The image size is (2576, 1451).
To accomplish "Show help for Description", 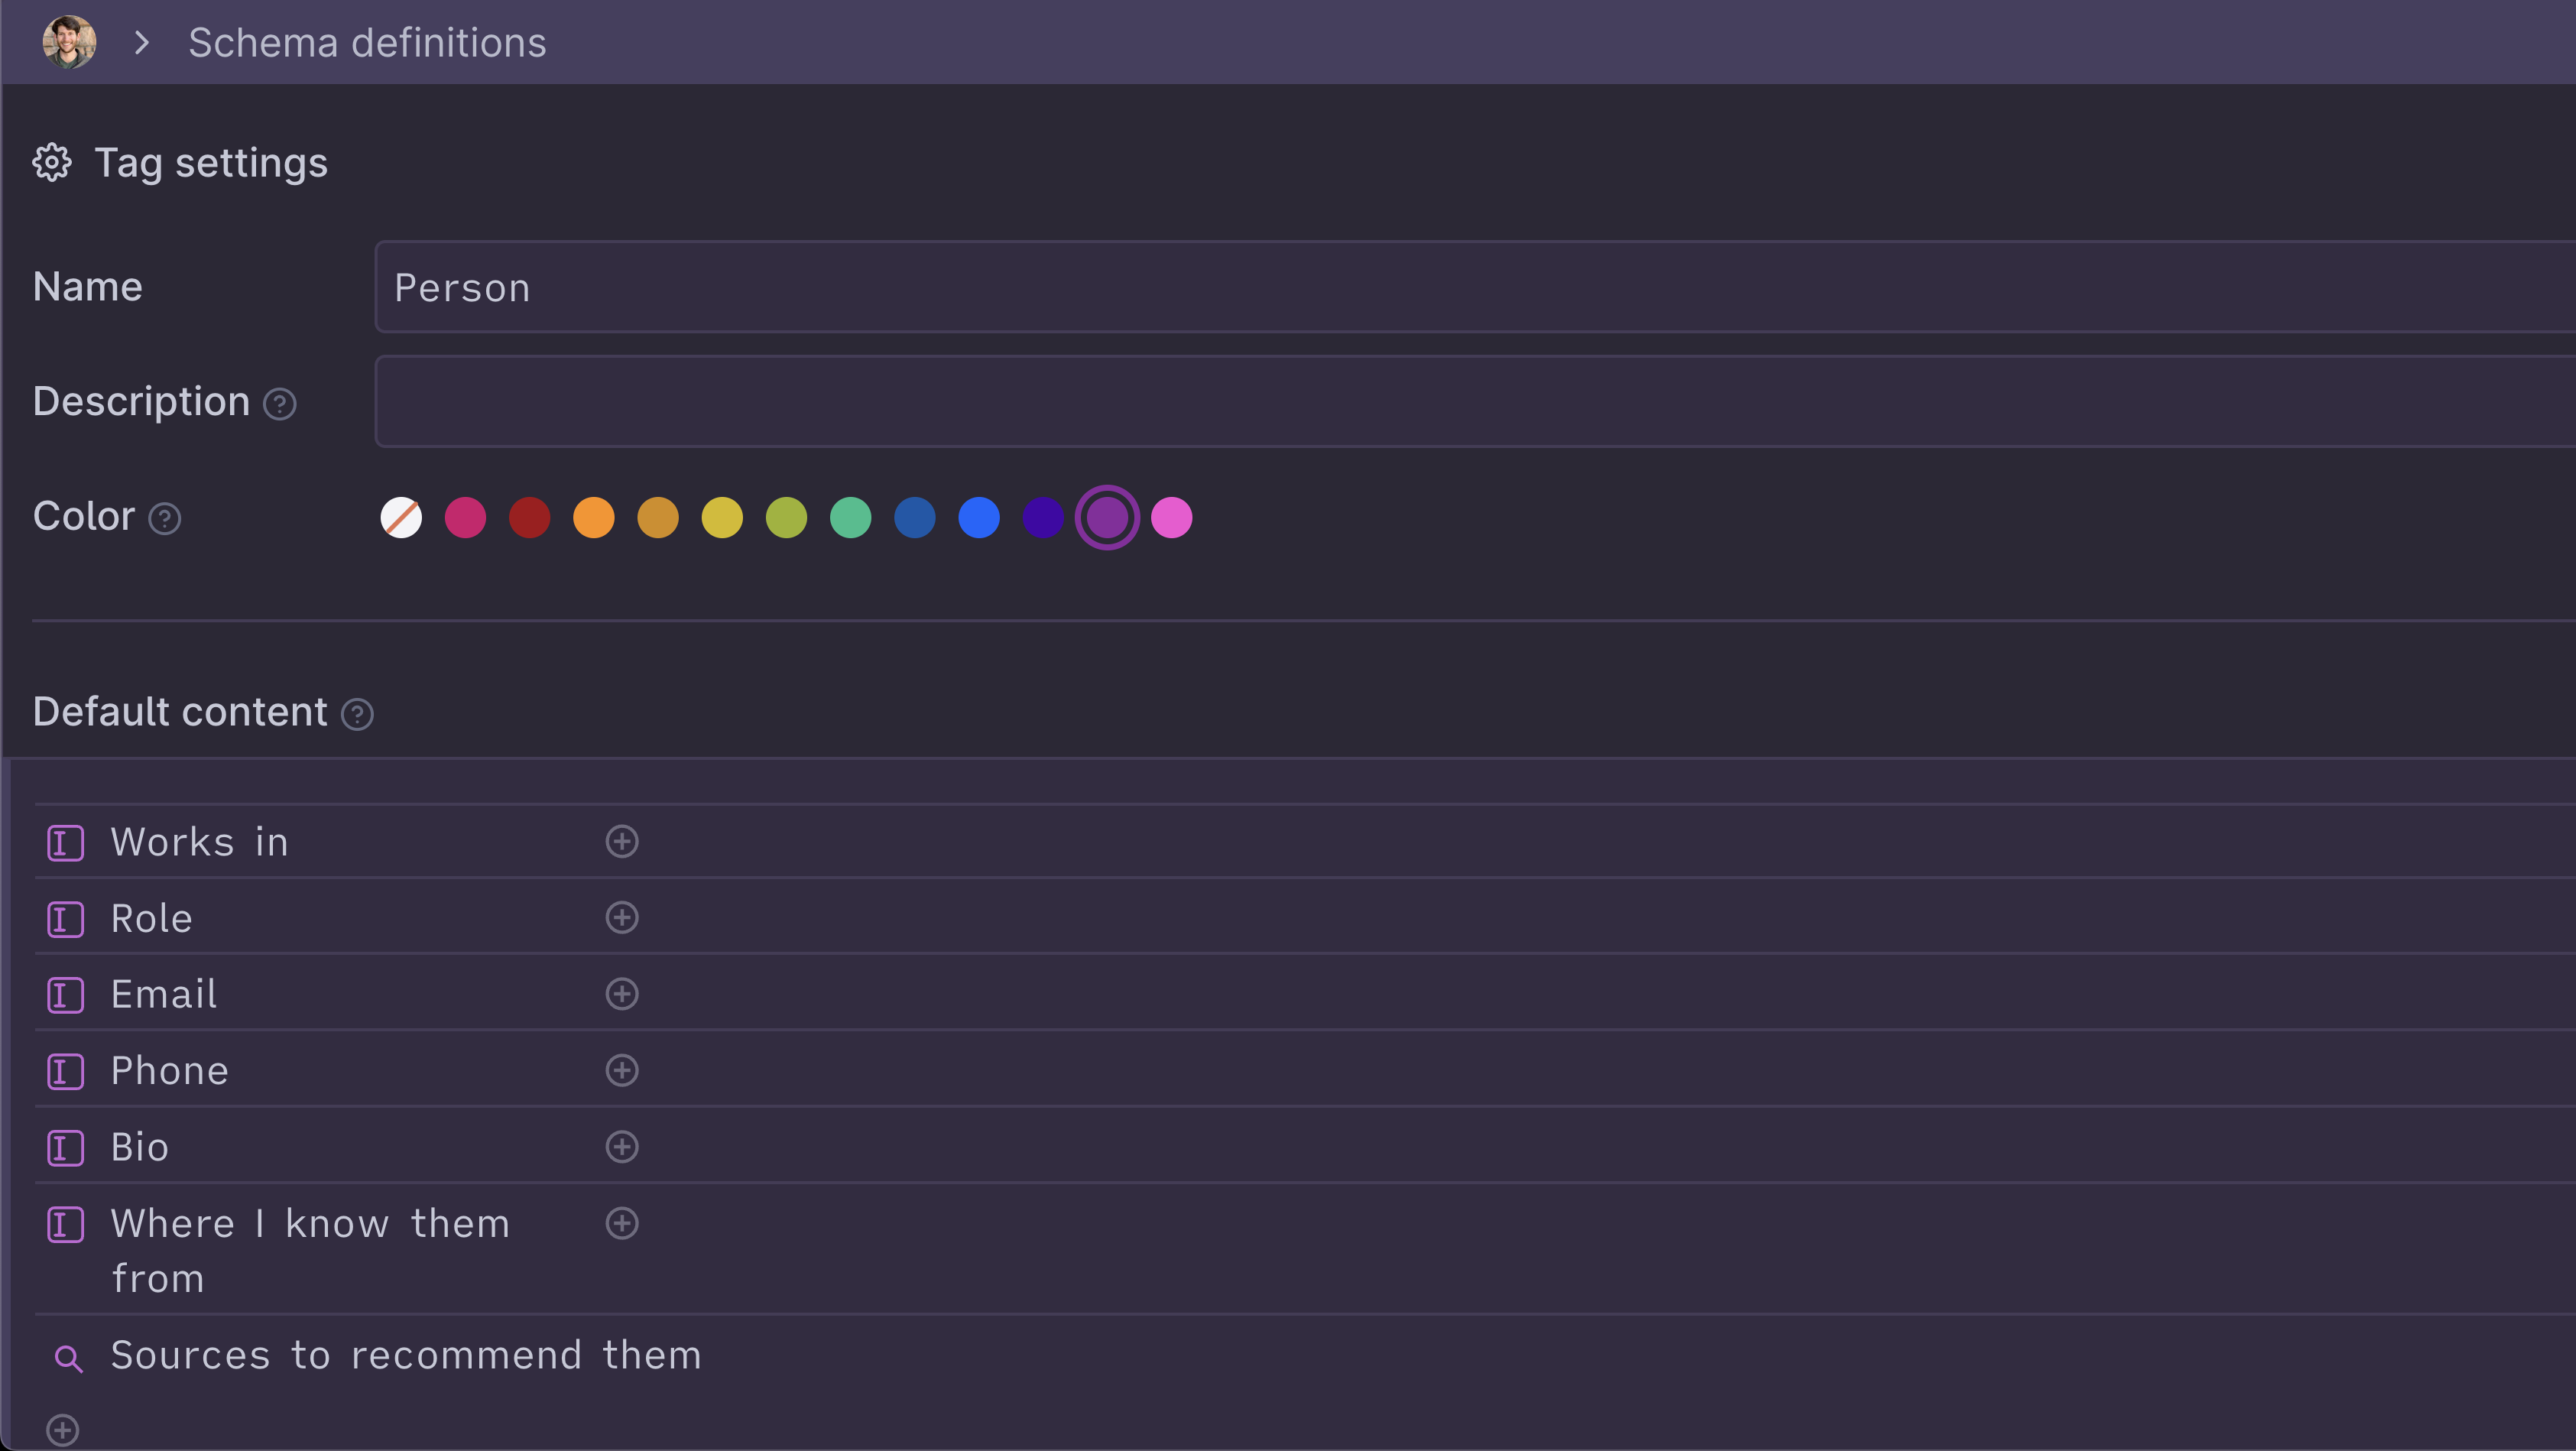I will pos(279,404).
